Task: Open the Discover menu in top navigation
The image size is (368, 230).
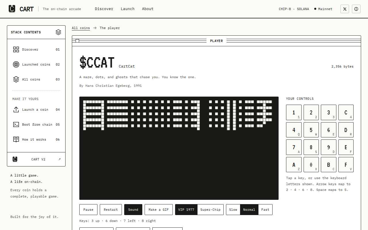Action: coord(104,9)
